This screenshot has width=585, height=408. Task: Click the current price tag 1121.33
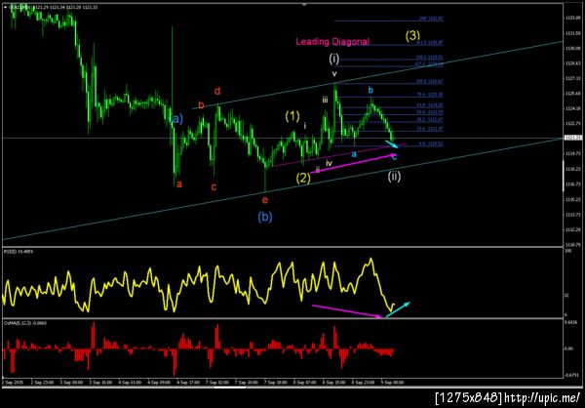[572, 138]
